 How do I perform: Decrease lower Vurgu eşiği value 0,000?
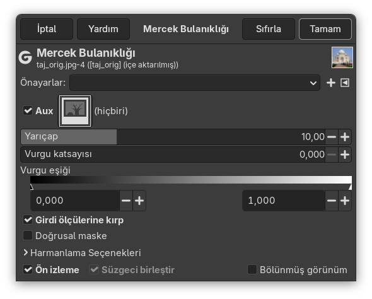(x=126, y=201)
